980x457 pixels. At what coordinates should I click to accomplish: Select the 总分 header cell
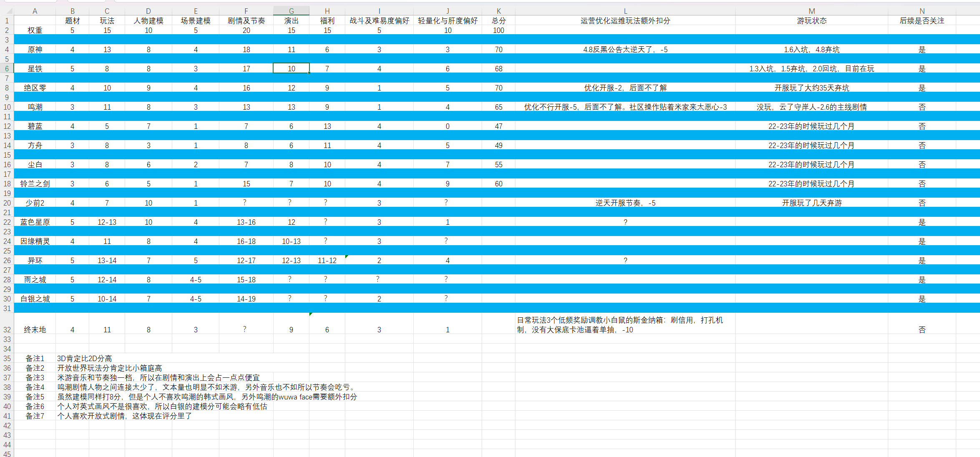(x=498, y=20)
